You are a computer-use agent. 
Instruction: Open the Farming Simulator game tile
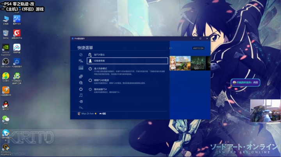click(x=183, y=63)
